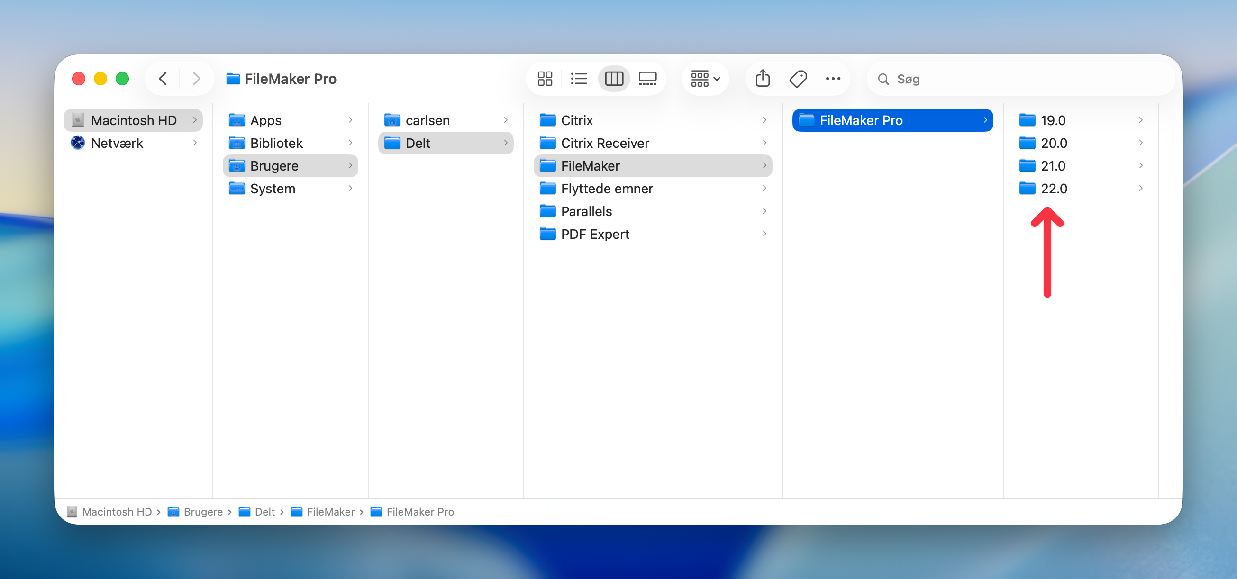Click the Share toolbar icon

click(x=763, y=78)
